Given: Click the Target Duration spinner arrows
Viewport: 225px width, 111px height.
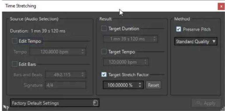Looking at the screenshot, I should pyautogui.click(x=155, y=39).
